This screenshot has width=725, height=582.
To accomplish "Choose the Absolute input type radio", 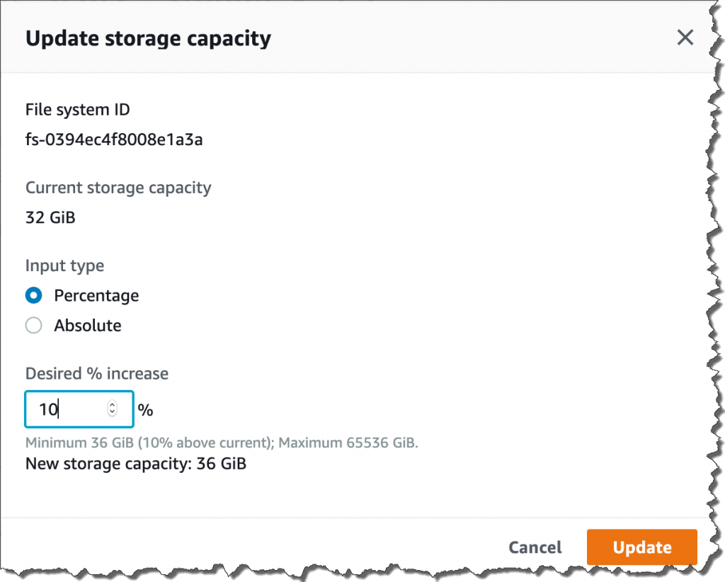I will (x=34, y=326).
